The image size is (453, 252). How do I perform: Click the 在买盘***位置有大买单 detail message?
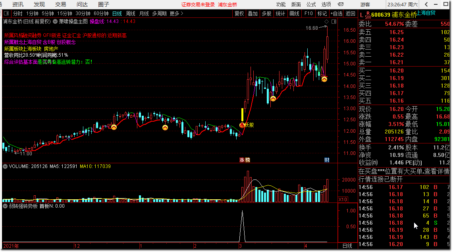404,172
